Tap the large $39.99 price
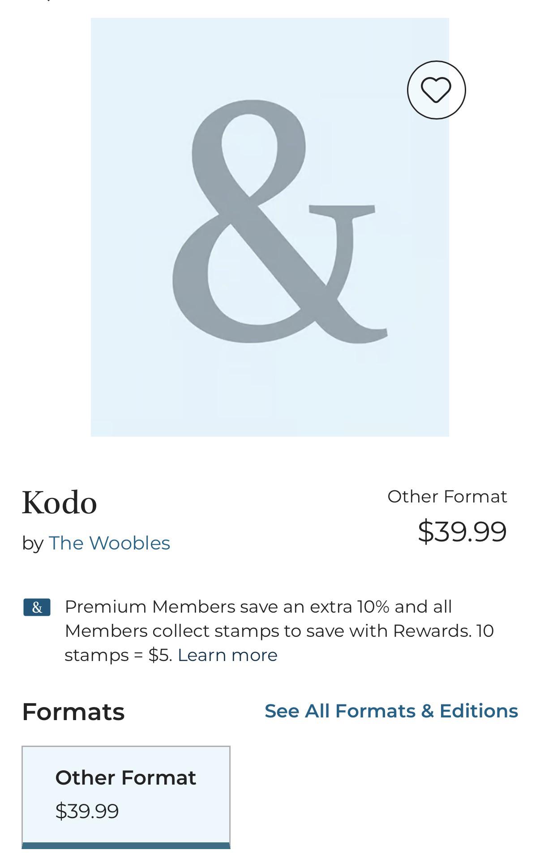This screenshot has height=867, width=540. (462, 531)
